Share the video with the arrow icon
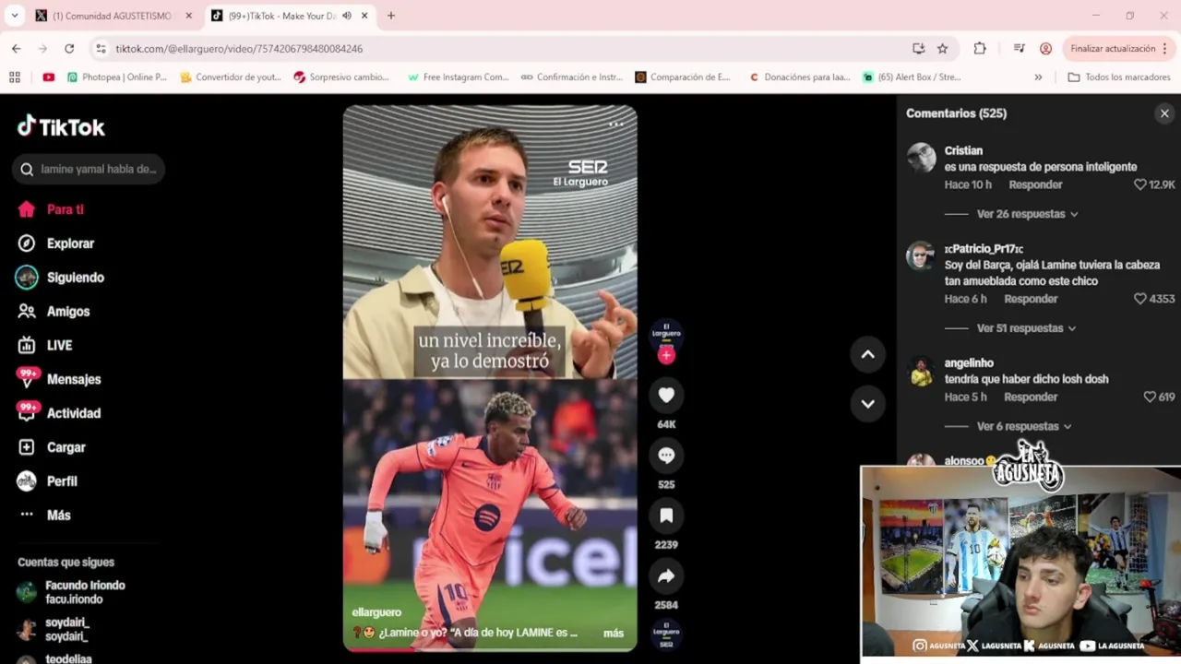Image resolution: width=1181 pixels, height=664 pixels. (x=666, y=576)
